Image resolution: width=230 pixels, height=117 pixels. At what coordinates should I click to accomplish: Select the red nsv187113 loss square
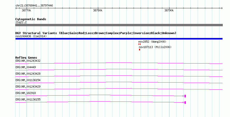[140, 50]
